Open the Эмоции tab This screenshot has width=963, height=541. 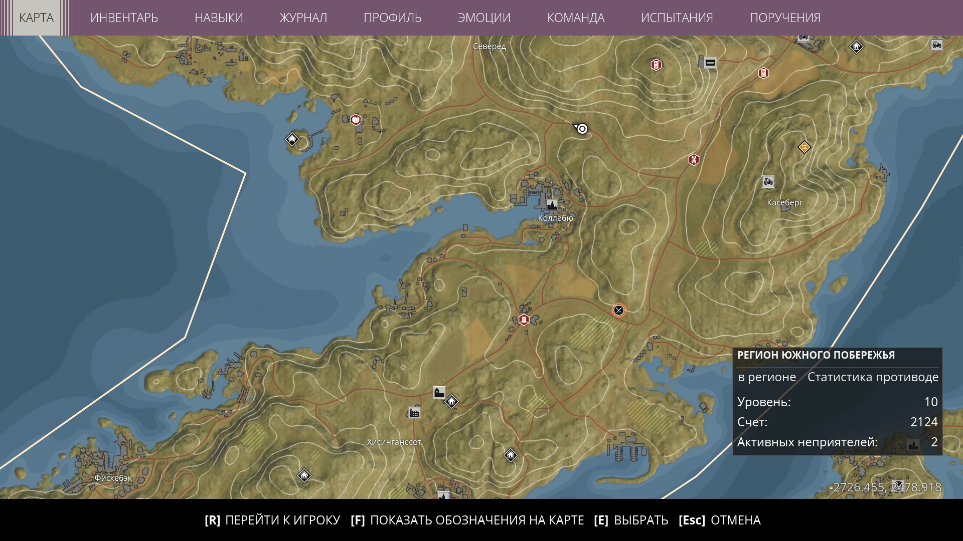pos(484,18)
